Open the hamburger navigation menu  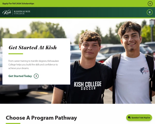150,12
